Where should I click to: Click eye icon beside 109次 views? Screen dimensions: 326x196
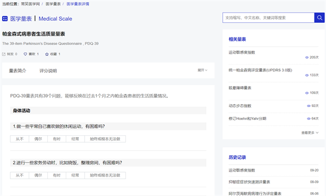pyautogui.click(x=306, y=93)
